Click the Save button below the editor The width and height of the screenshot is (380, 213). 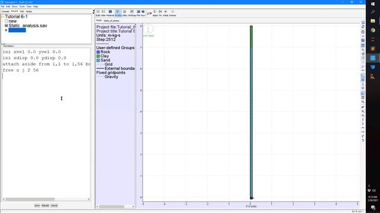pos(37,205)
